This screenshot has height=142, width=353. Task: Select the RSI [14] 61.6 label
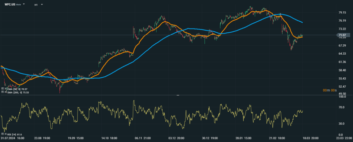(x=14, y=134)
